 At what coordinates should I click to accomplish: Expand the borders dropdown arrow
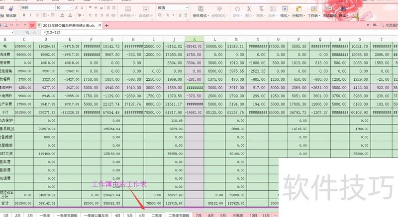point(48,15)
